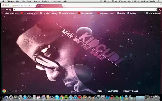
Task: Go back with the back arrow
Action: tap(3, 10)
